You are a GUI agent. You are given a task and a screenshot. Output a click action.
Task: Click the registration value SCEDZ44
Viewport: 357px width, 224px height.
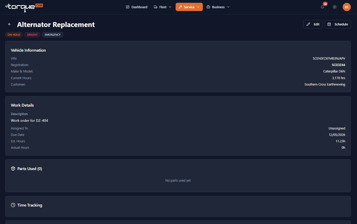coord(338,65)
